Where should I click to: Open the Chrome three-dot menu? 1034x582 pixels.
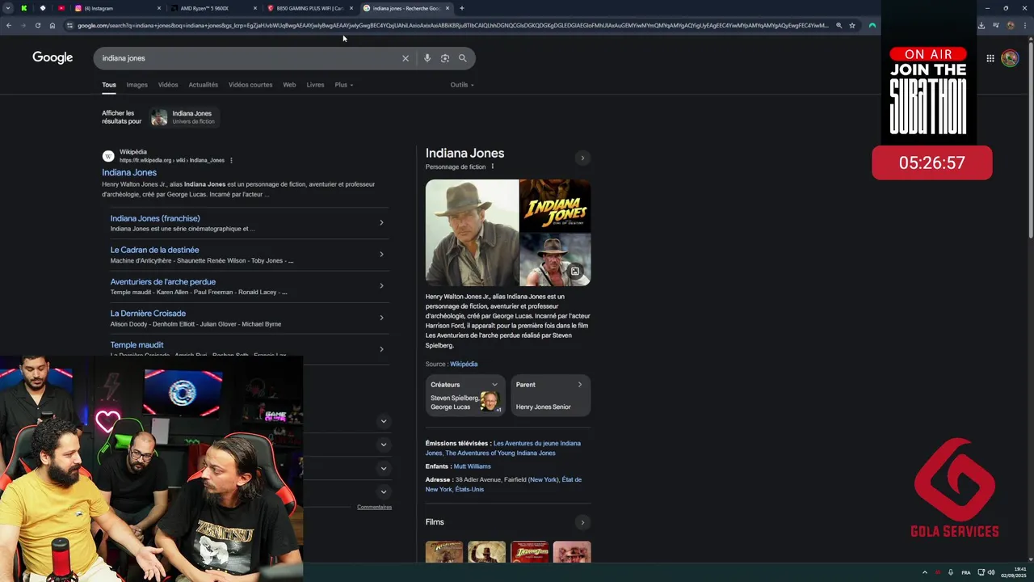coord(1026,25)
